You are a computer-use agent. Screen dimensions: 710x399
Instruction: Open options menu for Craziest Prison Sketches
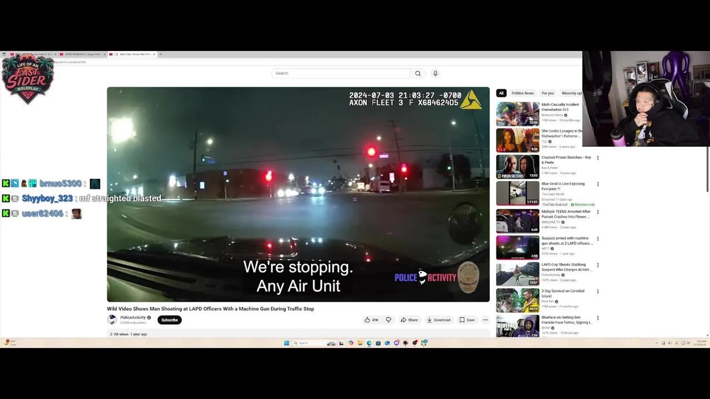click(x=597, y=158)
